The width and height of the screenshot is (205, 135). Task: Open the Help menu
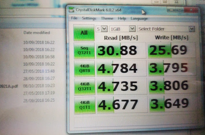pos(122,18)
